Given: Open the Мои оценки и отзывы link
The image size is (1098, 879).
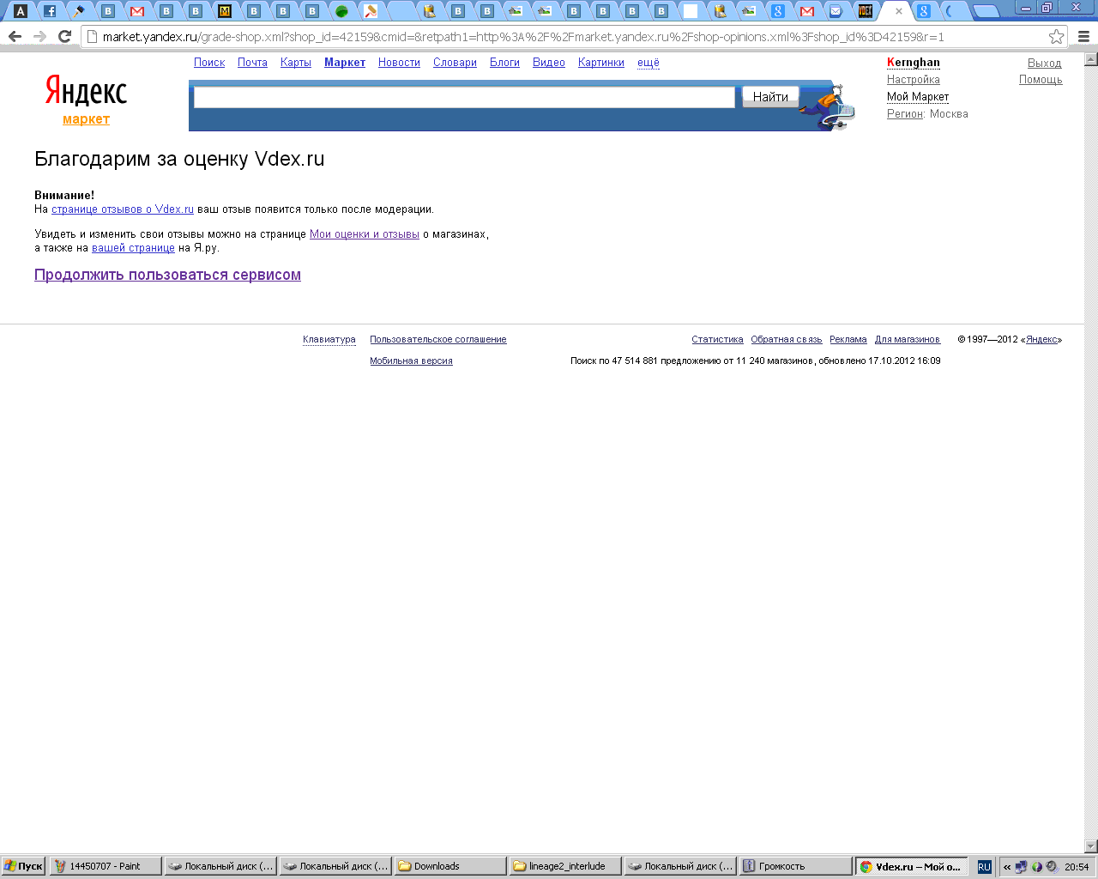Looking at the screenshot, I should pyautogui.click(x=365, y=234).
